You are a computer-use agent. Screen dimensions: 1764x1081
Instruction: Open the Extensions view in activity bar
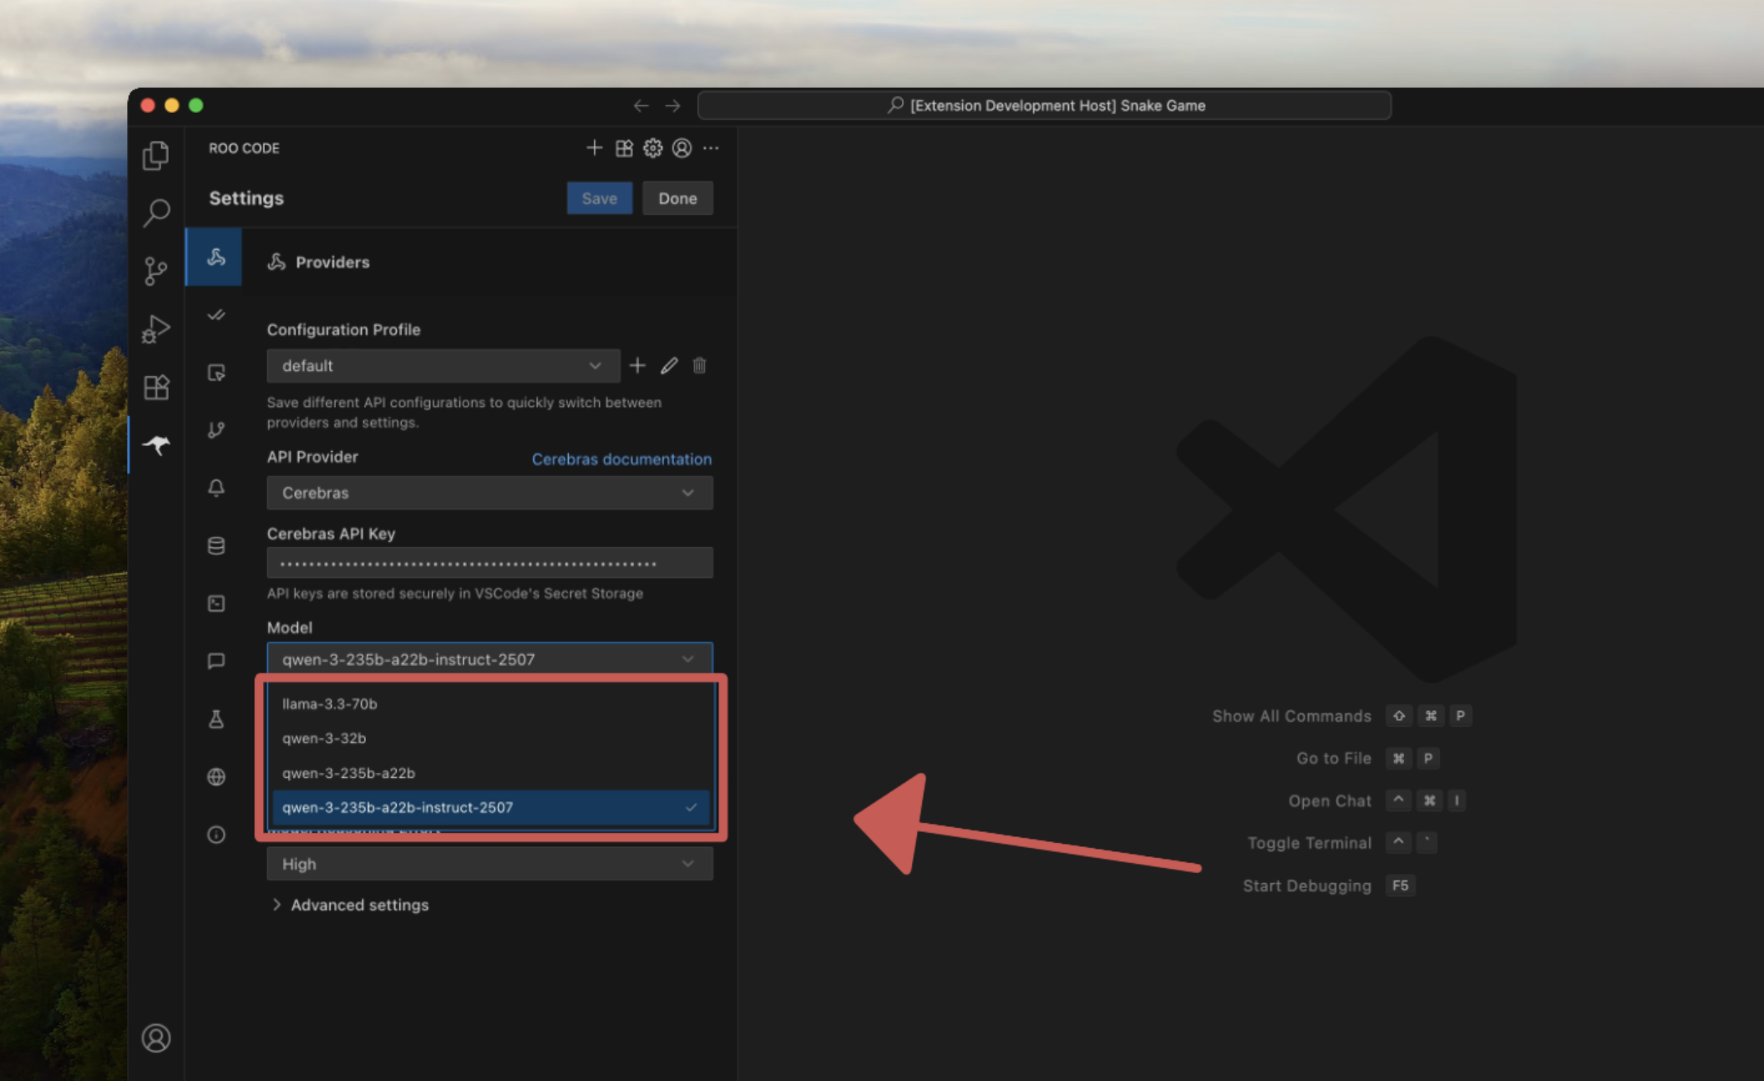[156, 387]
